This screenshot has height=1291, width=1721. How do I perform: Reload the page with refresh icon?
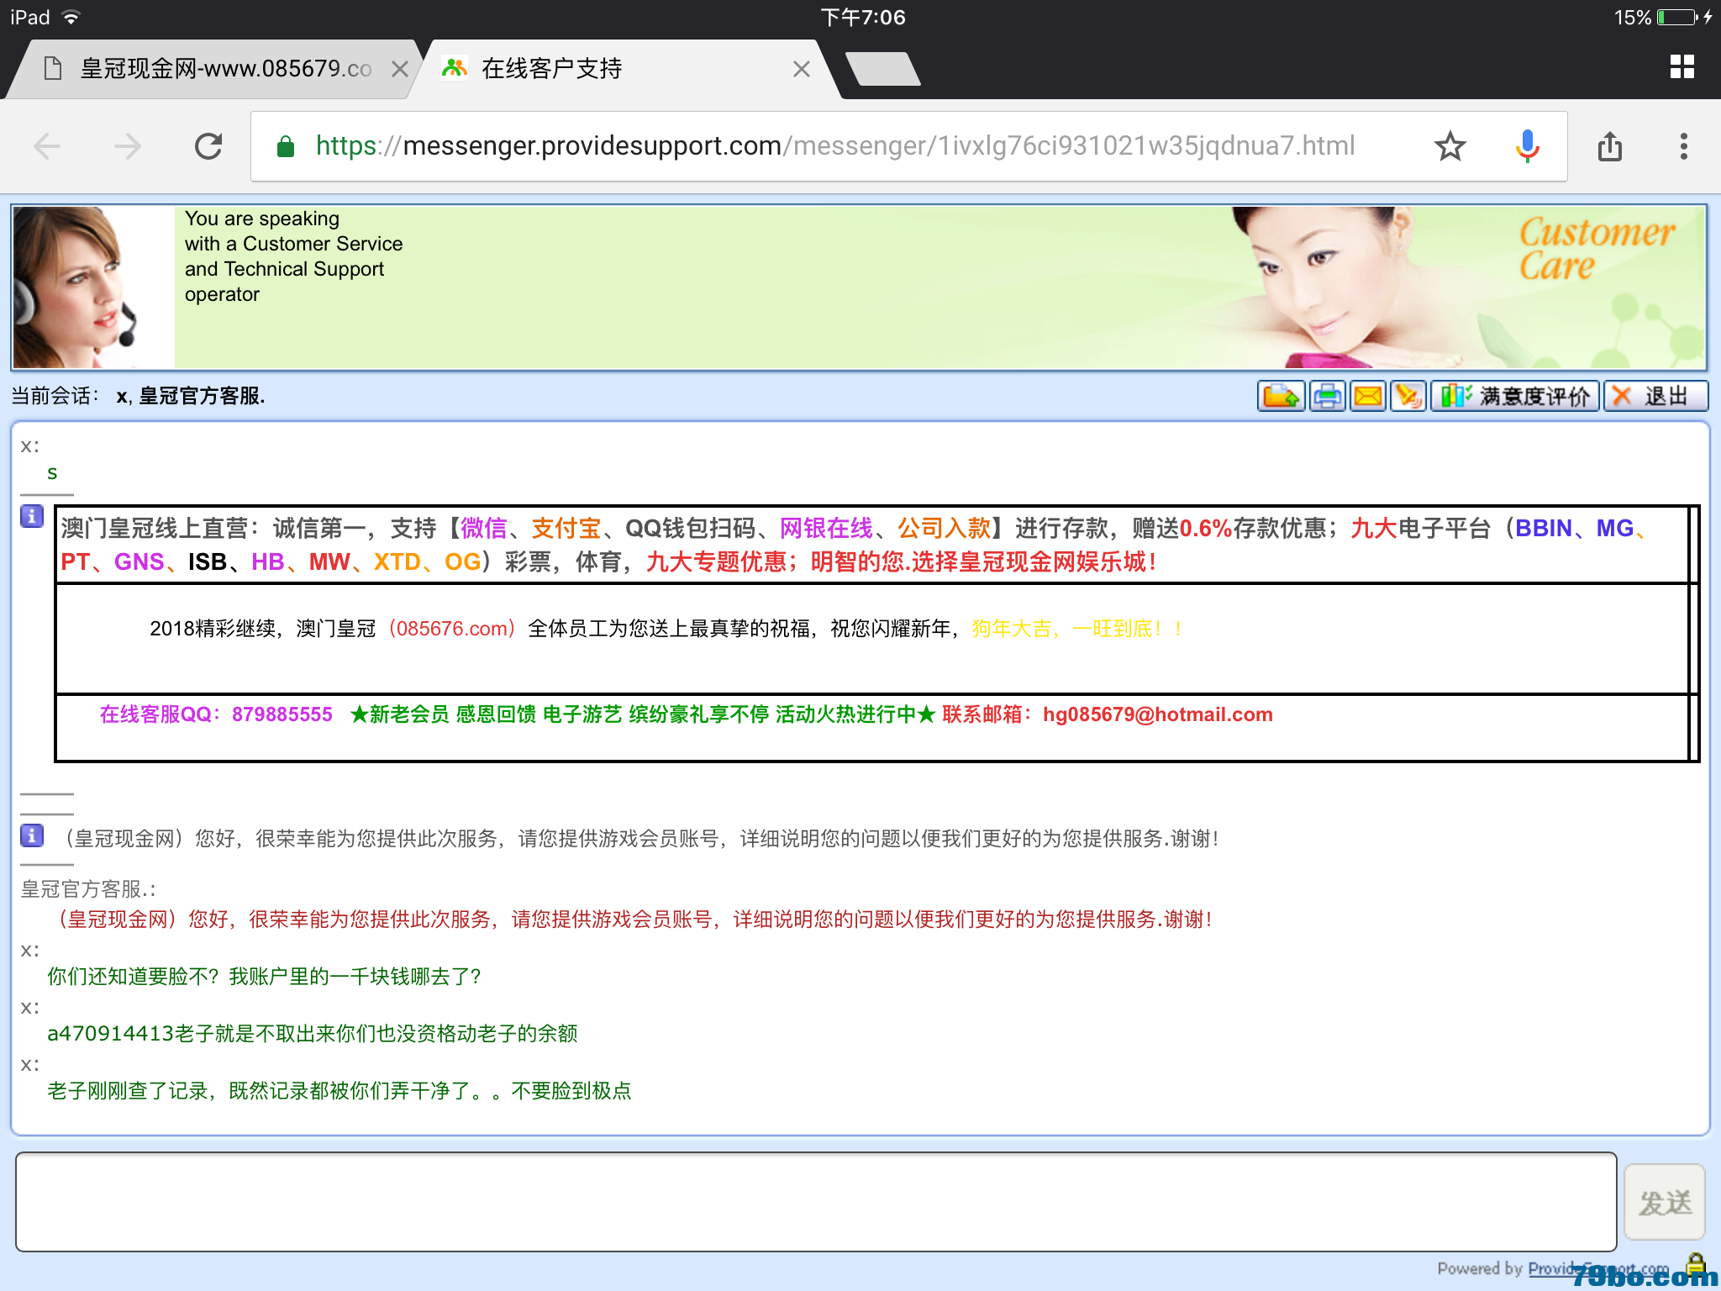coord(208,146)
